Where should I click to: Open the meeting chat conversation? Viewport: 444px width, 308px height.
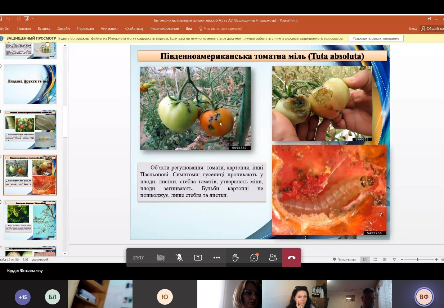coord(255,258)
